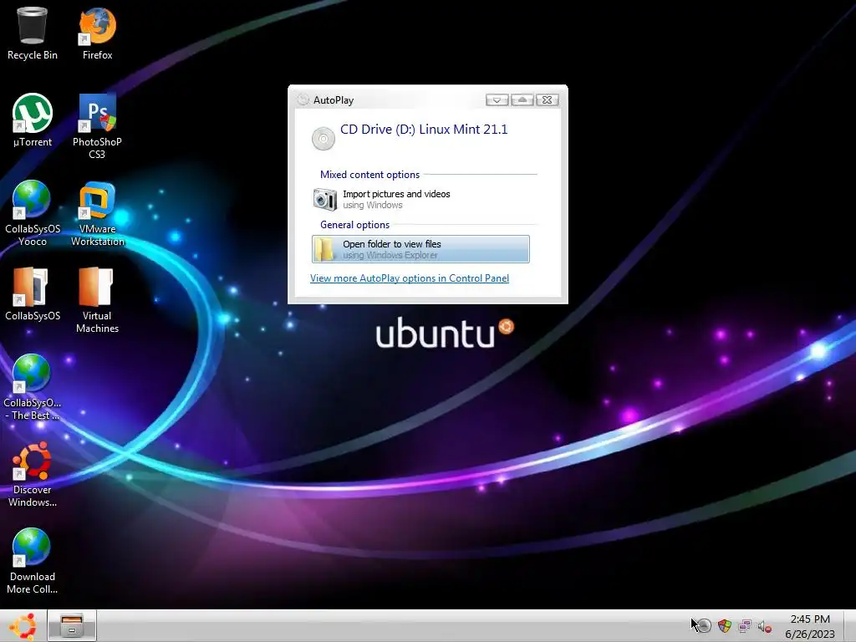Image resolution: width=856 pixels, height=642 pixels.
Task: Open the Windows Security shield tray icon
Action: click(725, 625)
